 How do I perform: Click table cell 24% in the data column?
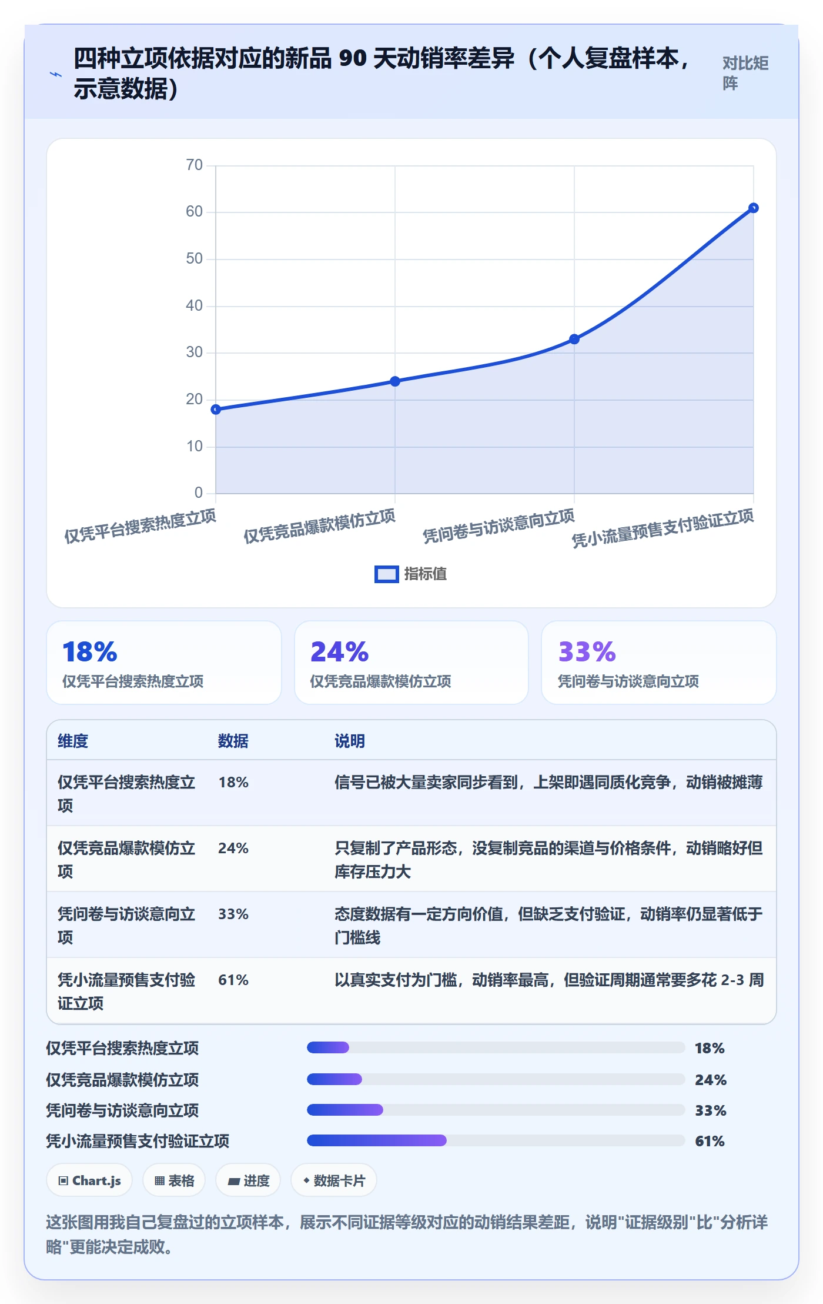pos(233,849)
